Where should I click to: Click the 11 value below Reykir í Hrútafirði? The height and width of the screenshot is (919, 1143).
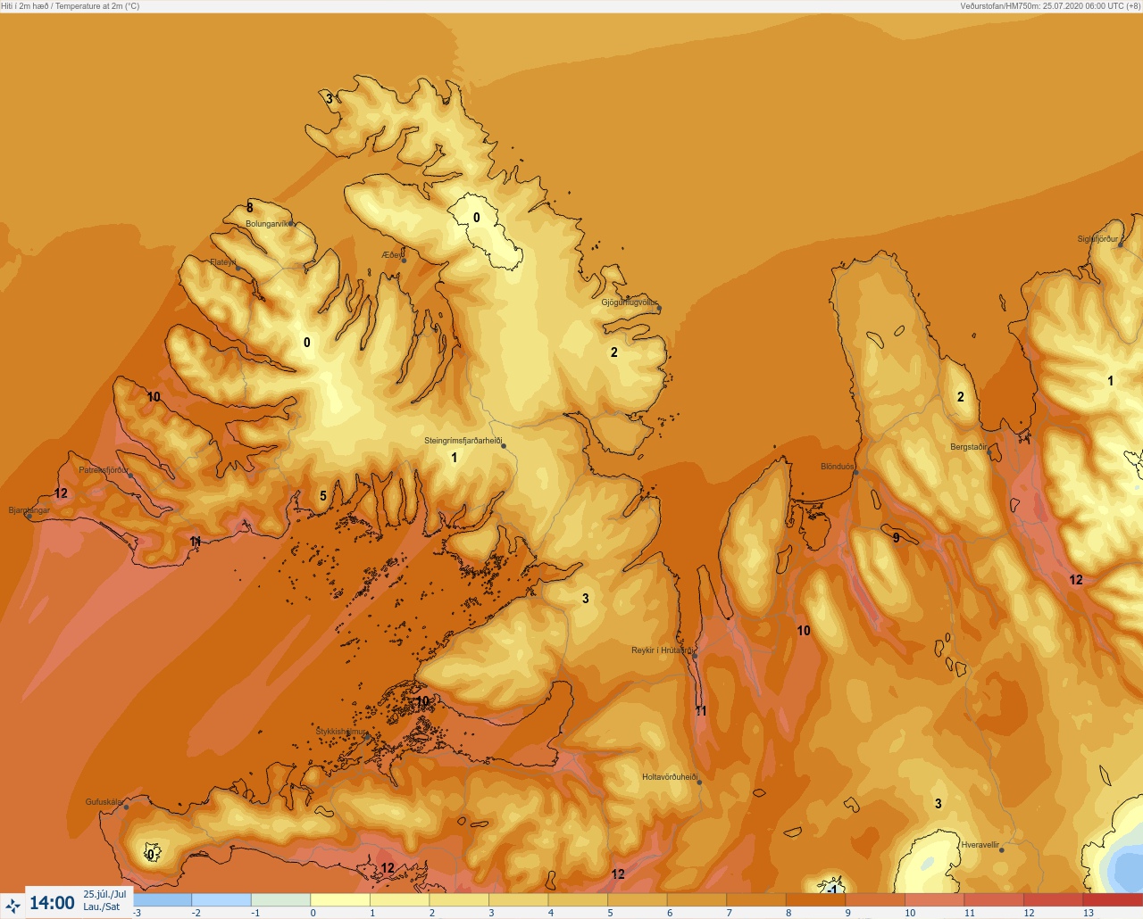(x=701, y=711)
